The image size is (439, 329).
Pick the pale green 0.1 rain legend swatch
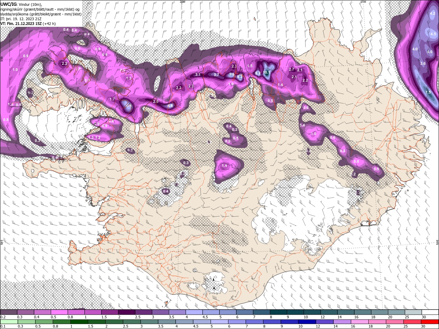click(x=9, y=322)
